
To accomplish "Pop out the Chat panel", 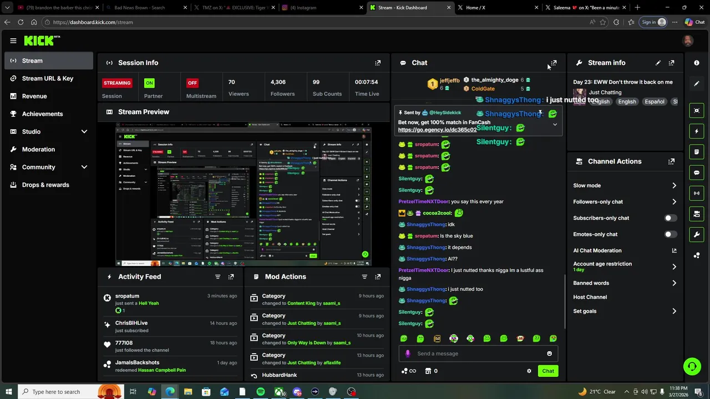I will [x=554, y=63].
